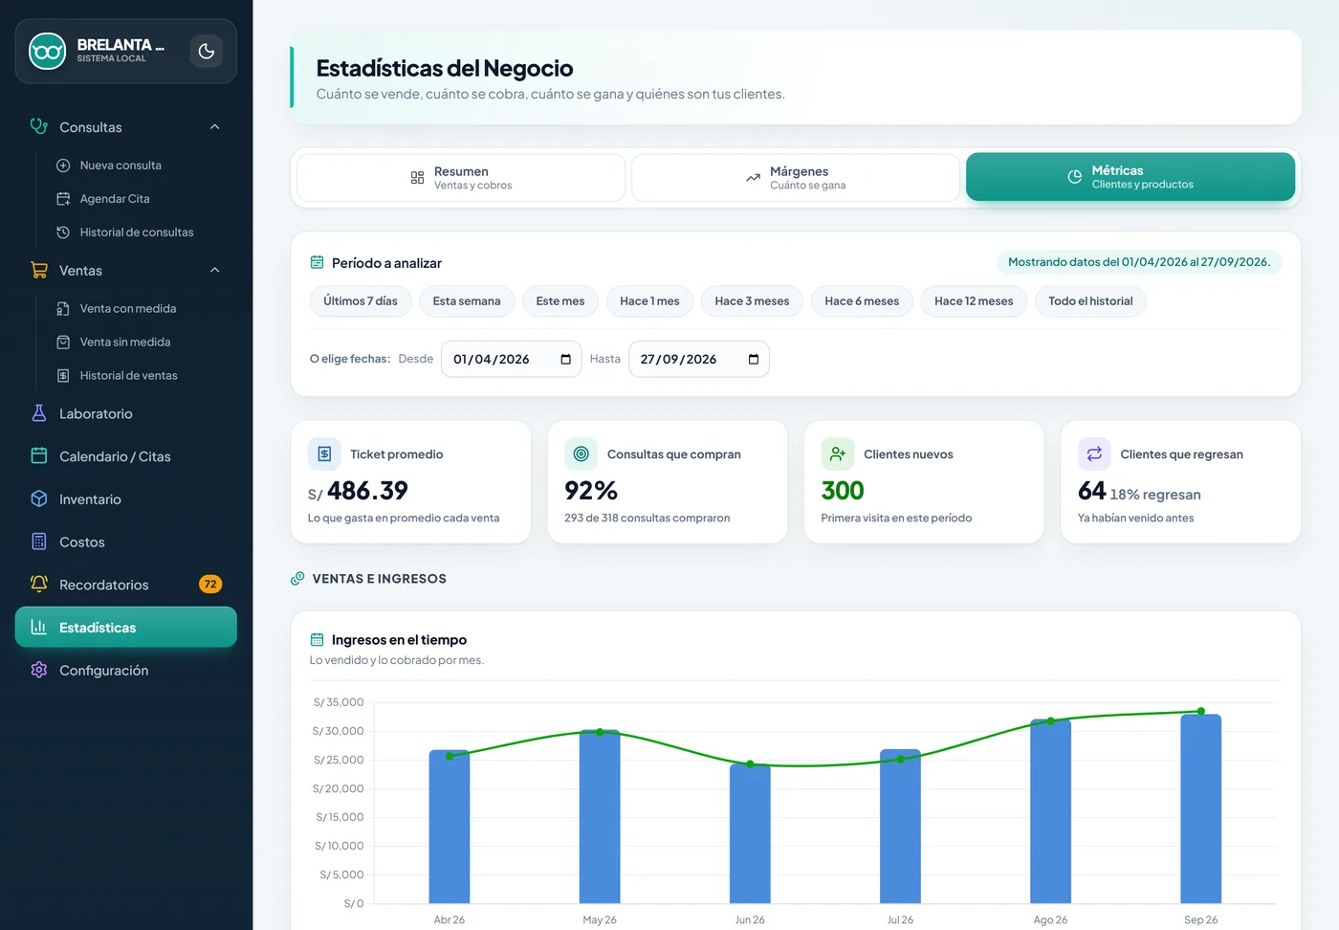Open Configuración page
This screenshot has width=1339, height=930.
pos(126,671)
